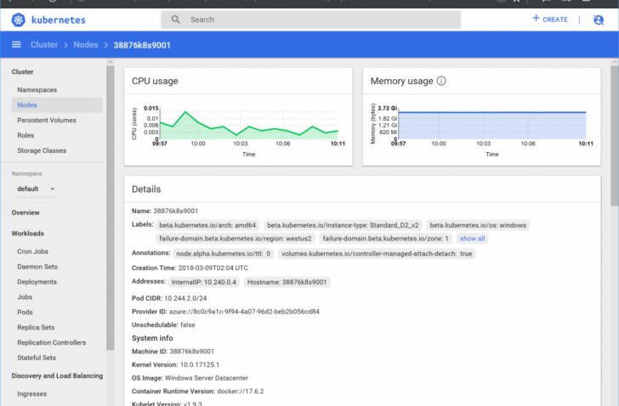Click the user account icon

coord(599,20)
